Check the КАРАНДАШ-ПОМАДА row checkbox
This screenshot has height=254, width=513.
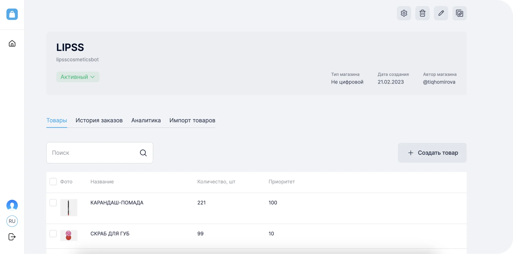[x=53, y=203]
